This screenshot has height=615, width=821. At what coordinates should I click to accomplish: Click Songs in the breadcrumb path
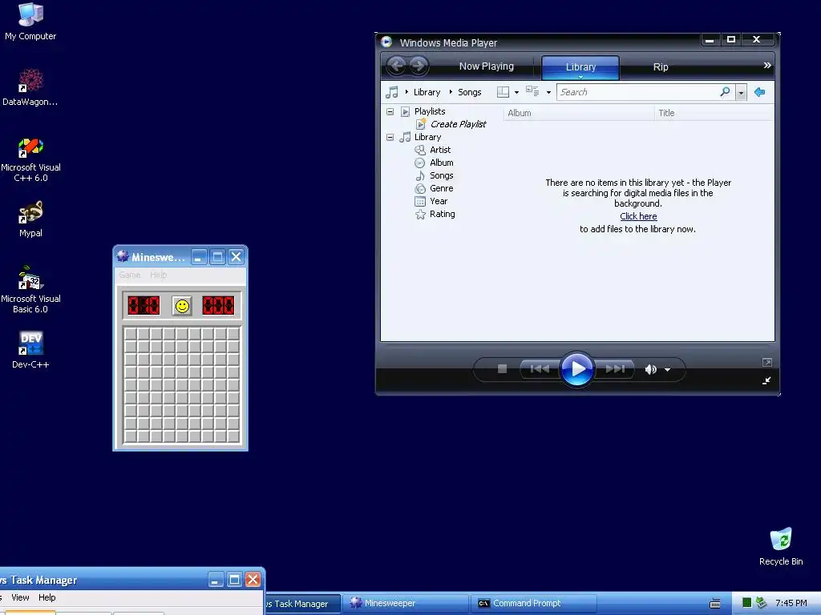[470, 92]
